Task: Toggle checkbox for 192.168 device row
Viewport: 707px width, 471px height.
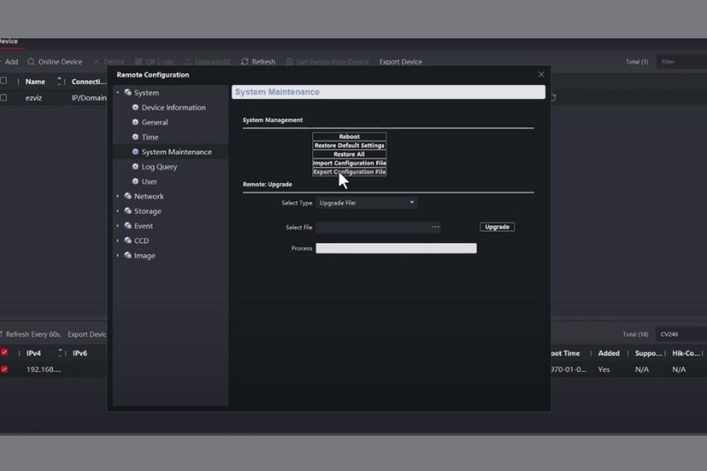Action: 4,369
